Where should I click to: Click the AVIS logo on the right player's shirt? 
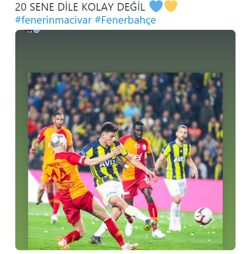coord(179,159)
